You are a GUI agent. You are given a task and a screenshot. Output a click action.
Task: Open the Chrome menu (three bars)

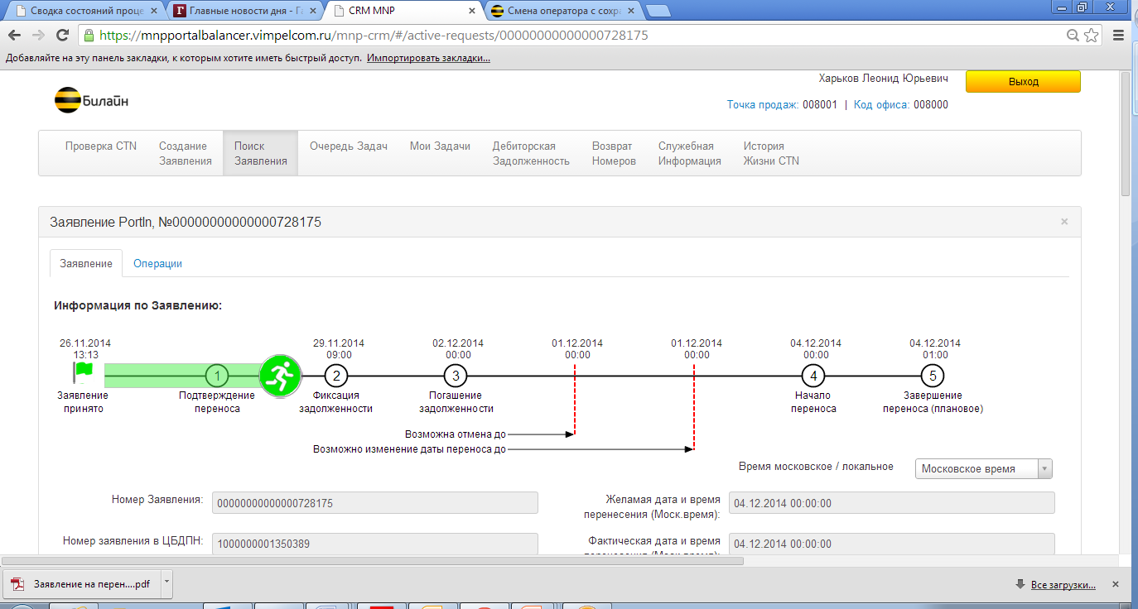click(1119, 36)
